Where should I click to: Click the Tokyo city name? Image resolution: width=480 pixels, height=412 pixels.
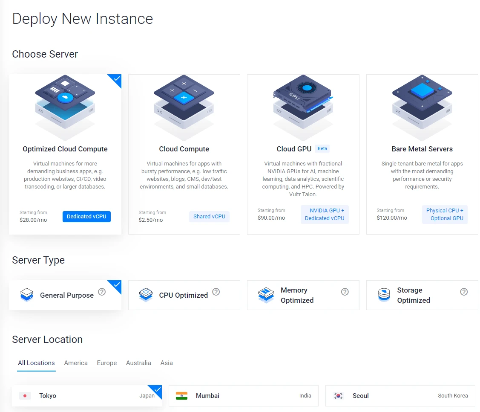click(47, 396)
